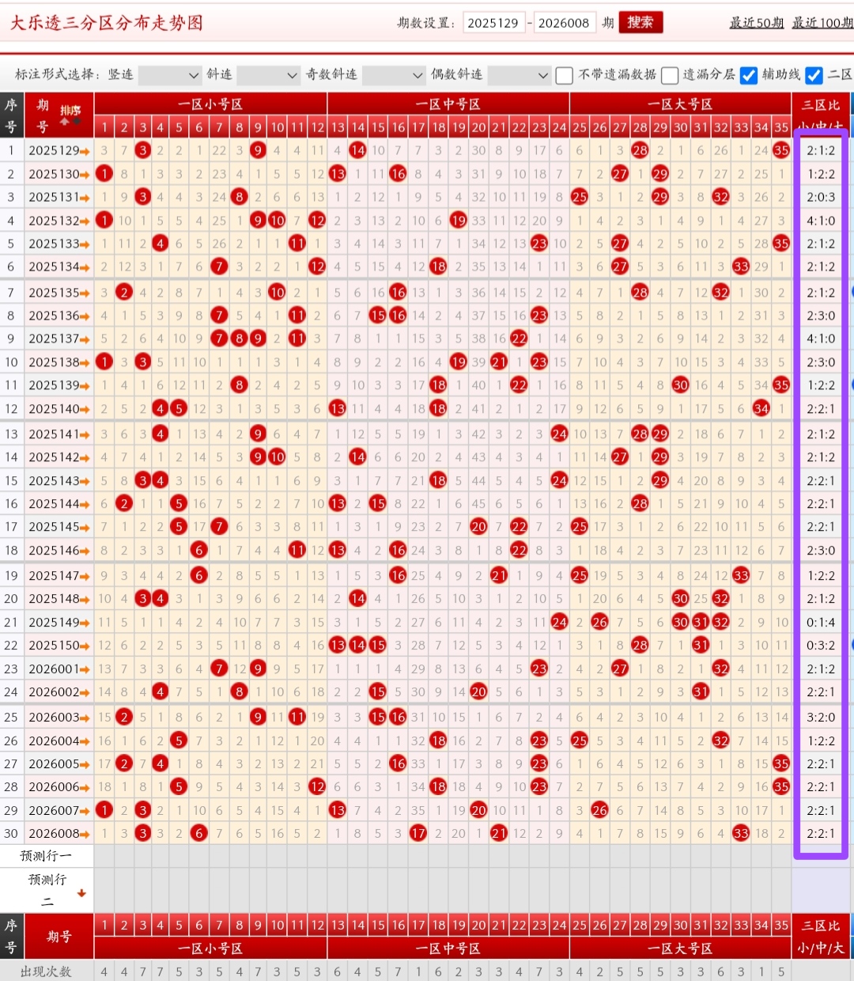Viewport: 854px width, 981px height.
Task: Click red ball 13 in row 2025130
Action: coord(338,173)
